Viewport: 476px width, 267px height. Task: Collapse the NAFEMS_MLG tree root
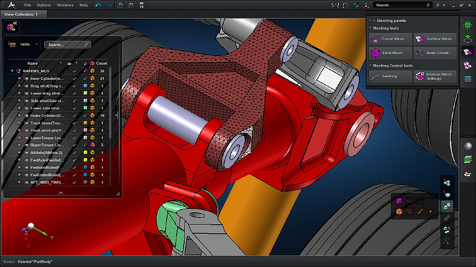click(12, 71)
